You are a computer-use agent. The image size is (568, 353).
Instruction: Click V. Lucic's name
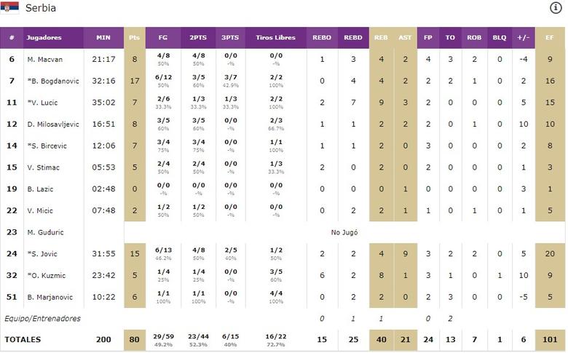[x=42, y=103]
